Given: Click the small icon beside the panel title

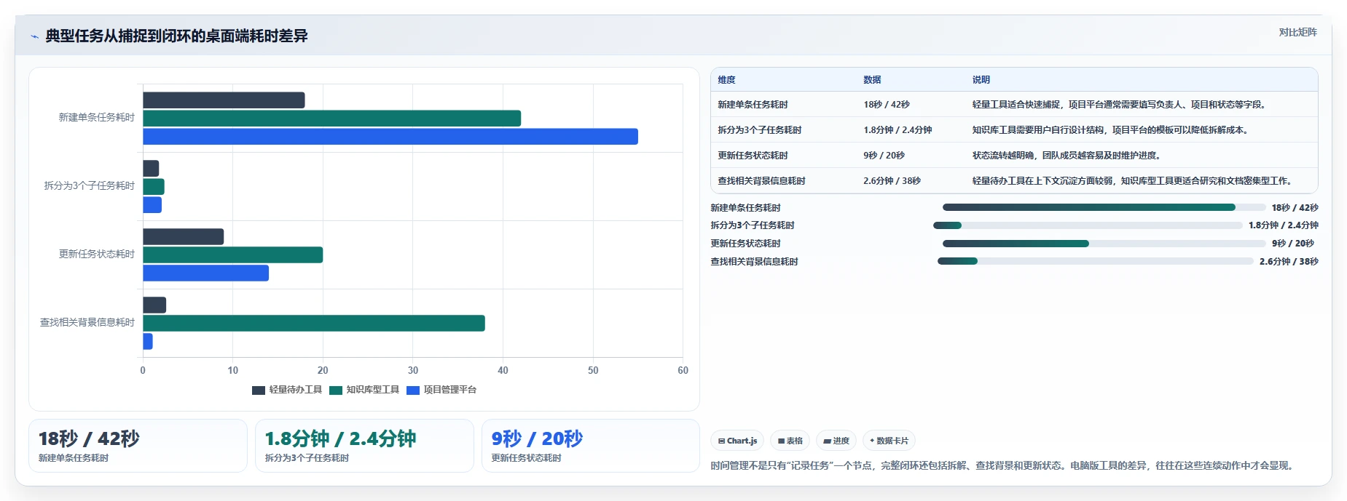Looking at the screenshot, I should (x=34, y=36).
